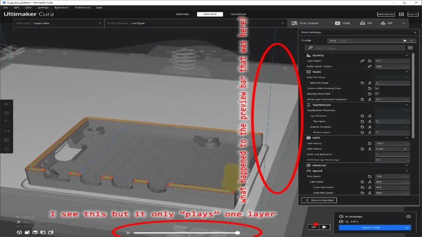Viewport: 422px width, 237px height.
Task: Open the Extensions menu
Action: [x=61, y=7]
